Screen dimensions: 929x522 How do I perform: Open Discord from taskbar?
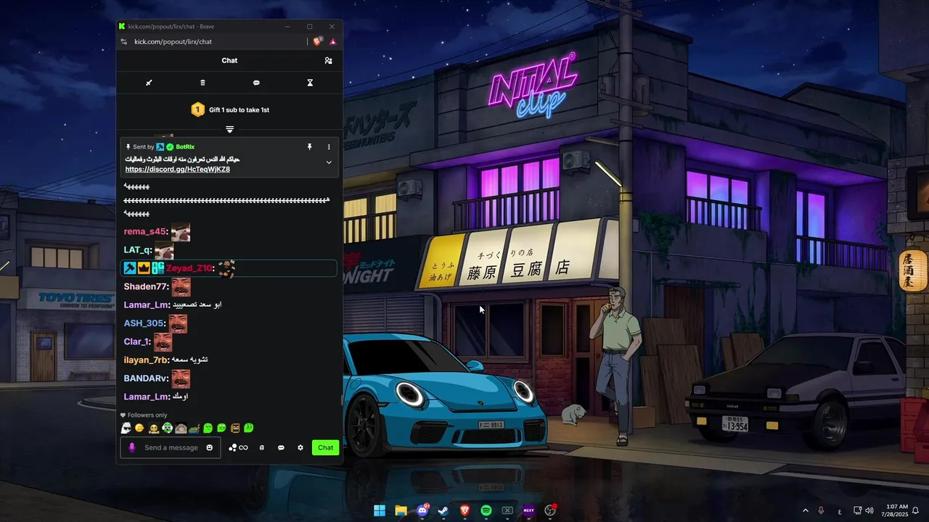tap(422, 510)
